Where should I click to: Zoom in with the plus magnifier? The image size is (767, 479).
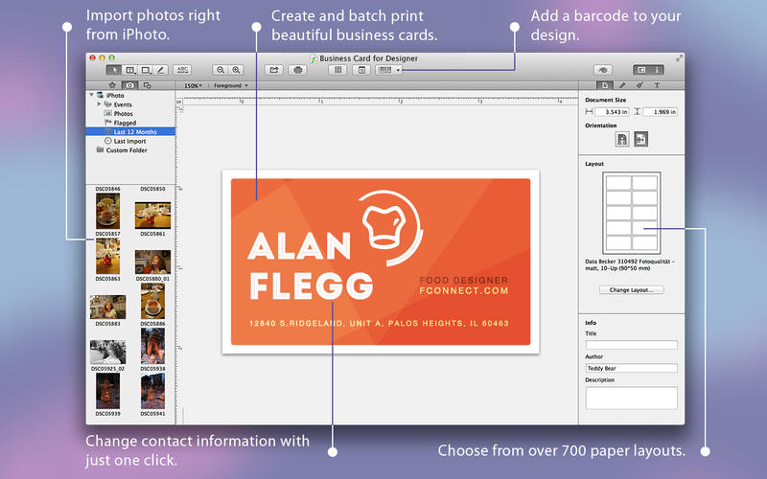236,70
